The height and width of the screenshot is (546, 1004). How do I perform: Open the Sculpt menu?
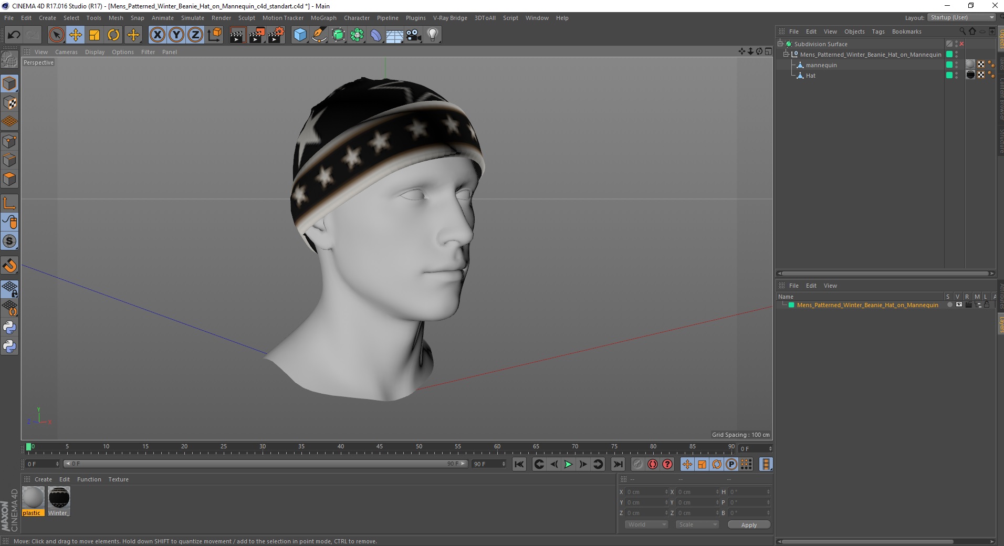tap(246, 18)
